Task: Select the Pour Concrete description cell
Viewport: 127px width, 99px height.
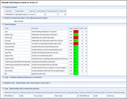Action: (x=44, y=96)
